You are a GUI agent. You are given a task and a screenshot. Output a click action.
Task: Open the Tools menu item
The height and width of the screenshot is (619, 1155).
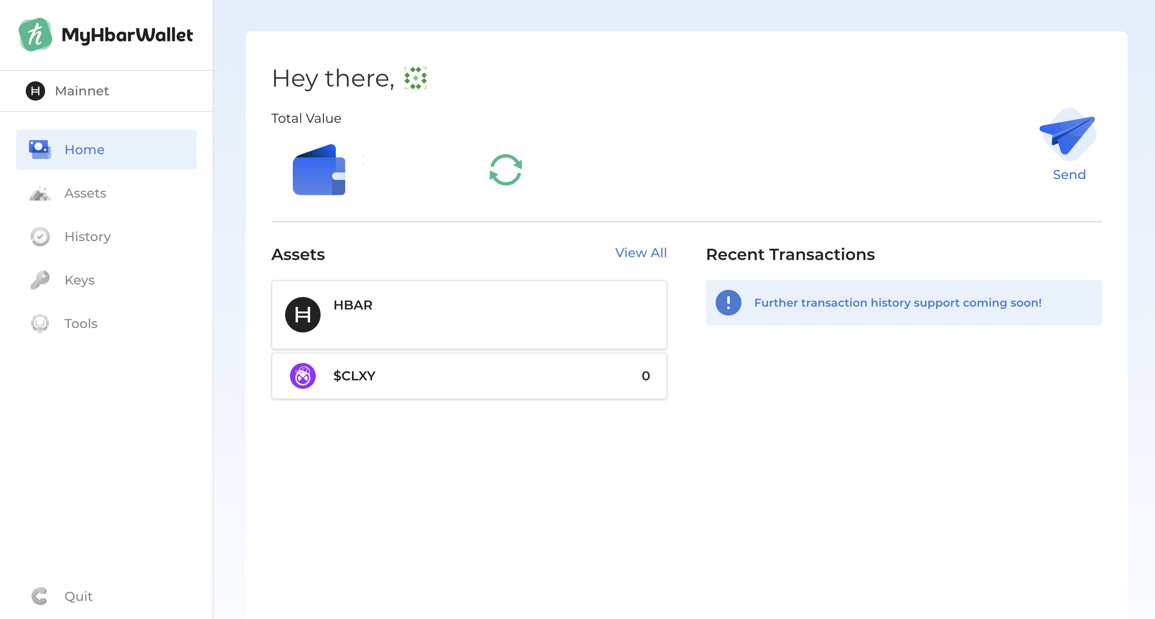click(x=81, y=324)
